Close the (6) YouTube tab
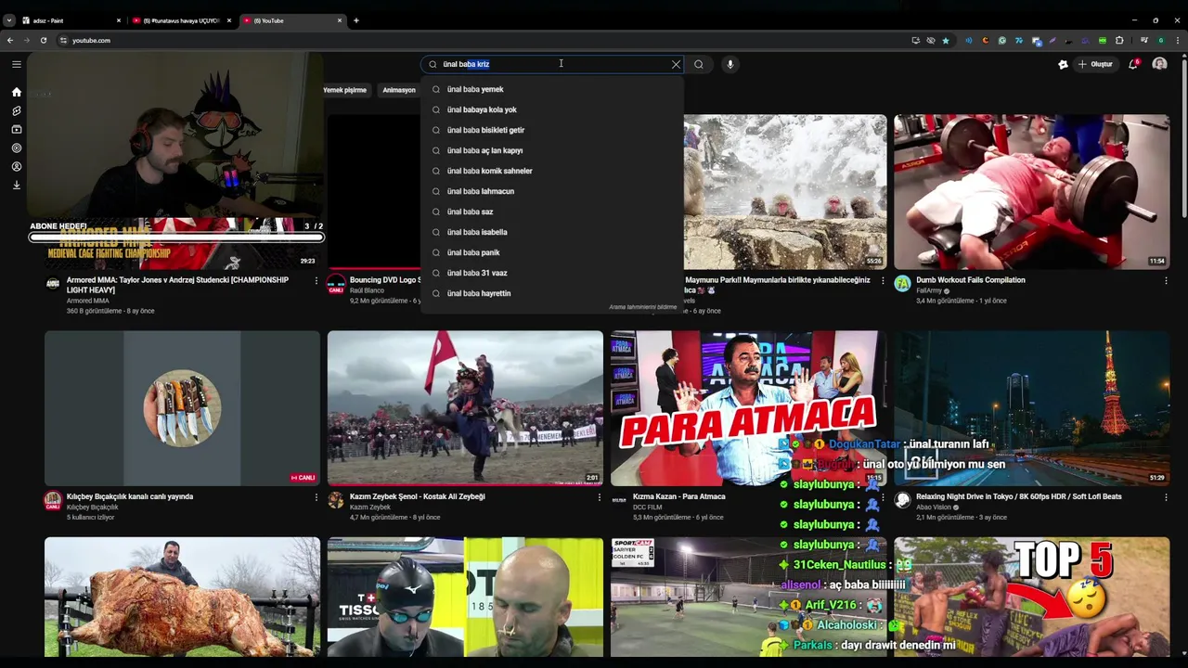 (340, 20)
